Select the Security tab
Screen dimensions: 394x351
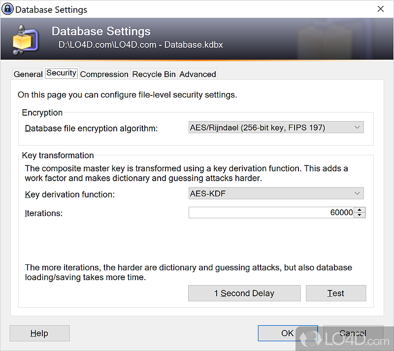[x=61, y=73]
